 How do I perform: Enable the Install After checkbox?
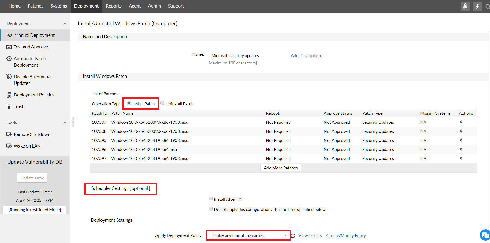(x=210, y=198)
